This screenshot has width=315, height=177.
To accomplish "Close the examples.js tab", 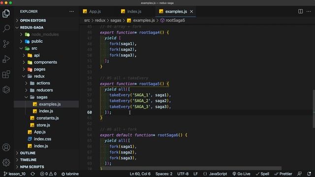I will pyautogui.click(x=191, y=11).
